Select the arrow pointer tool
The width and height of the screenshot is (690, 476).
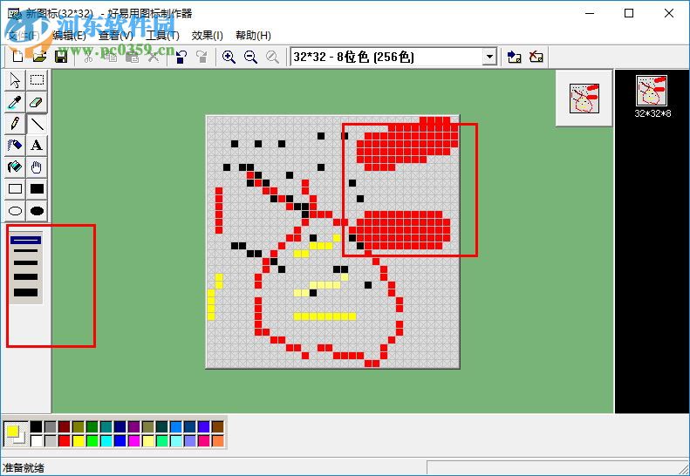click(15, 80)
